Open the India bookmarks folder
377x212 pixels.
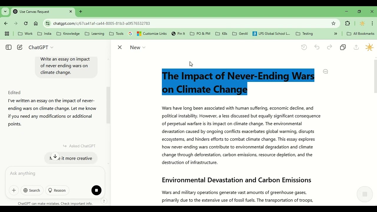point(44,34)
